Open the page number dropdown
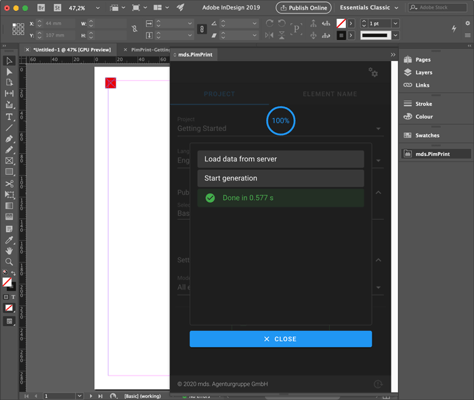This screenshot has height=400, width=474. [x=79, y=396]
